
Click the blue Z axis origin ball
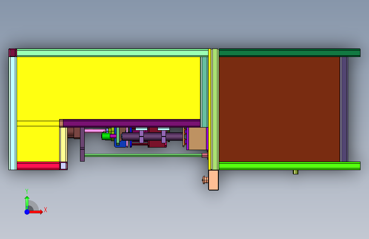coord(27,212)
